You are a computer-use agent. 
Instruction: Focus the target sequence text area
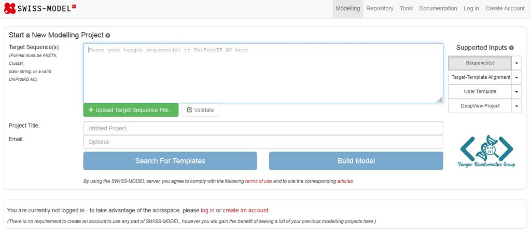coord(263,73)
